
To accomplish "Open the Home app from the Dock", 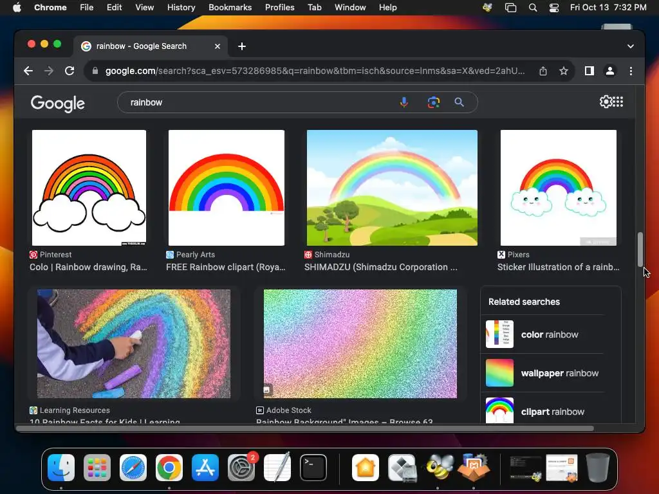I will pyautogui.click(x=366, y=468).
